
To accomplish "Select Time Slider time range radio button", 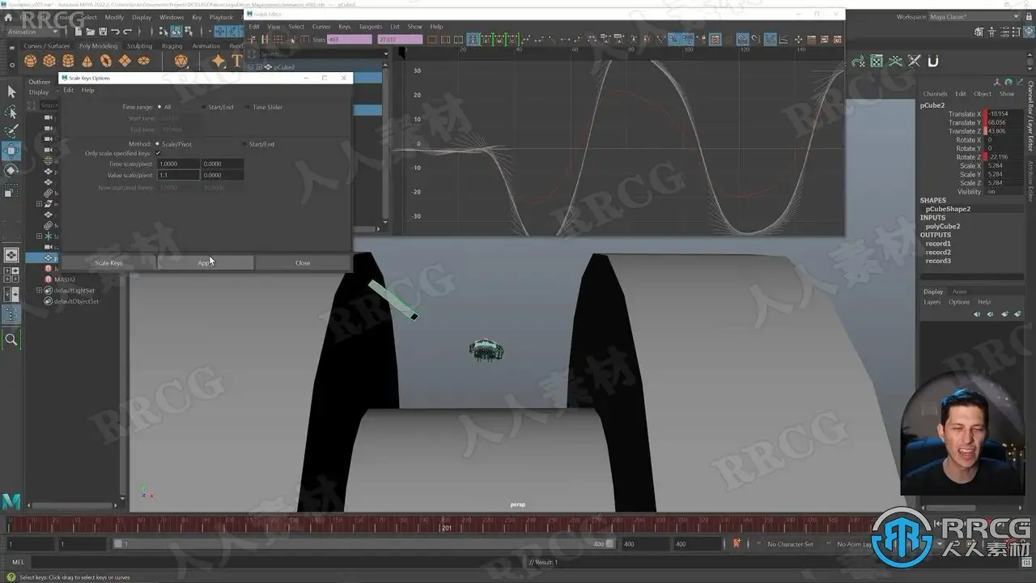I will pyautogui.click(x=248, y=107).
